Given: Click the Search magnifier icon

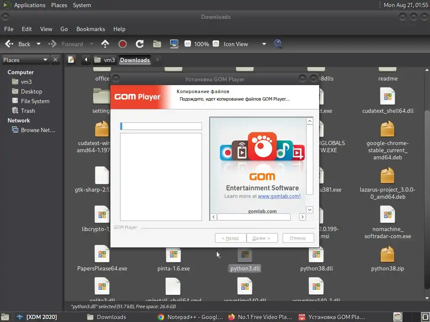Looking at the screenshot, I should (x=278, y=44).
